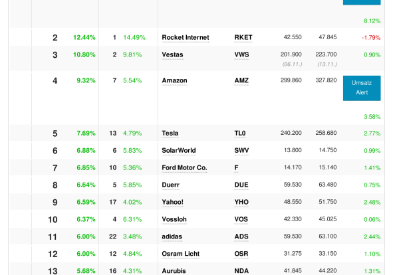The height and width of the screenshot is (275, 399).
Task: Click the ADS ticker symbol
Action: (x=241, y=236)
